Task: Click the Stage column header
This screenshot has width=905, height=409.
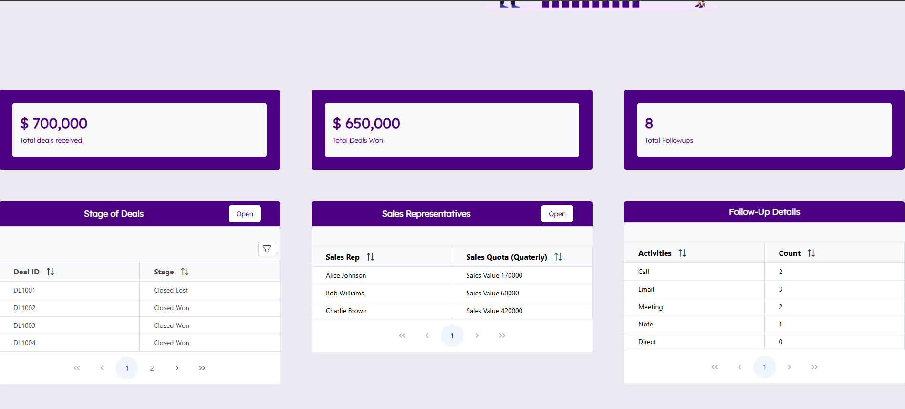Action: pos(210,272)
